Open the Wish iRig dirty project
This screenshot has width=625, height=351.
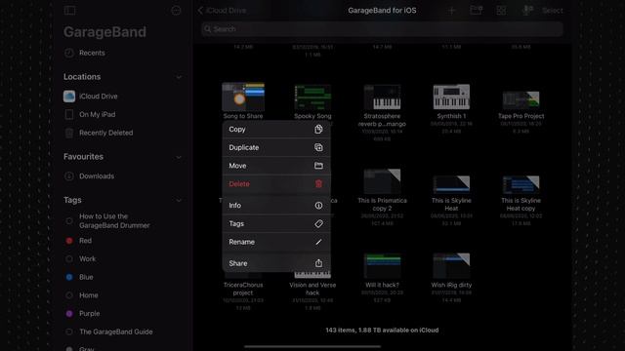tap(451, 266)
